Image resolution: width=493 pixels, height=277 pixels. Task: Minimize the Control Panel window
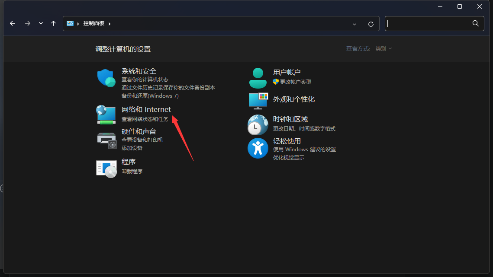[x=440, y=6]
